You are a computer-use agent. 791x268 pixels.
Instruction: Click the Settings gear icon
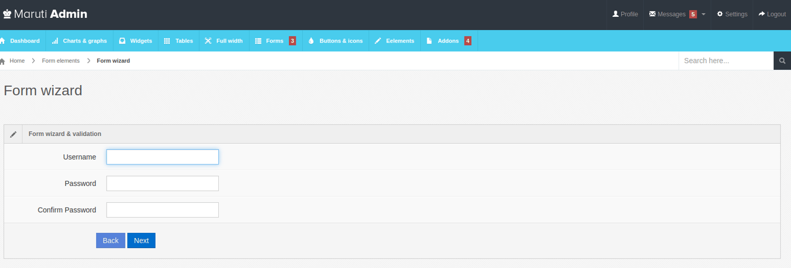coord(720,14)
